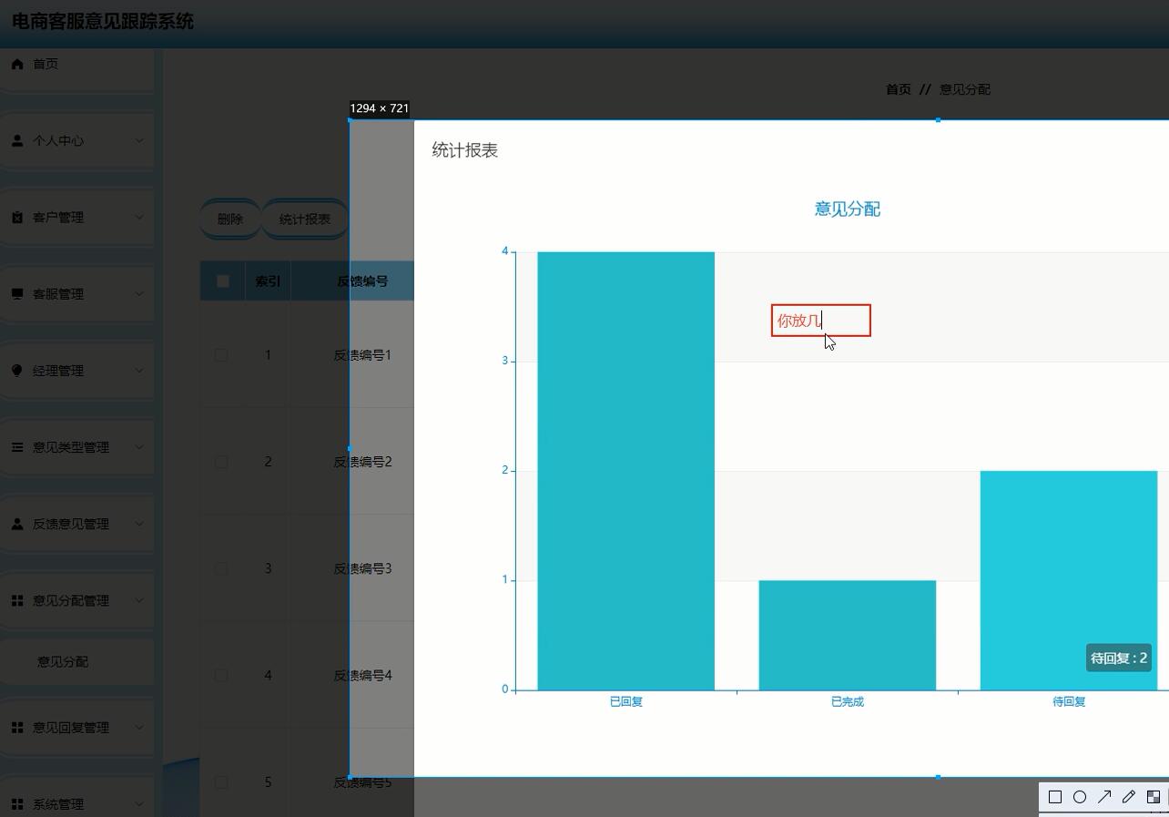Click the 反馈编号4 table cell
This screenshot has width=1169, height=817.
pyautogui.click(x=362, y=675)
